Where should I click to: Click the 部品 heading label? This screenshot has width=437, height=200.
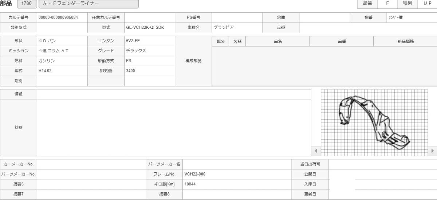click(6, 3)
